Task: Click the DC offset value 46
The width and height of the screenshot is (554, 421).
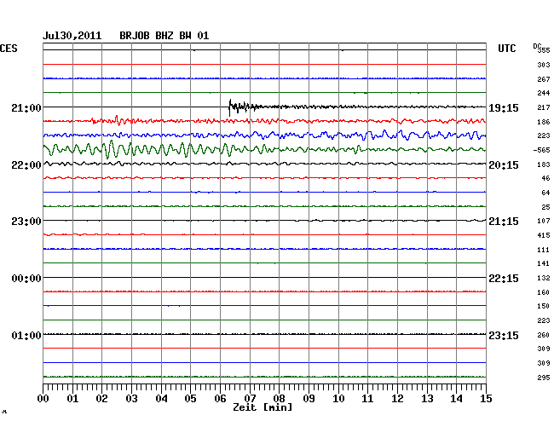Action: click(545, 178)
